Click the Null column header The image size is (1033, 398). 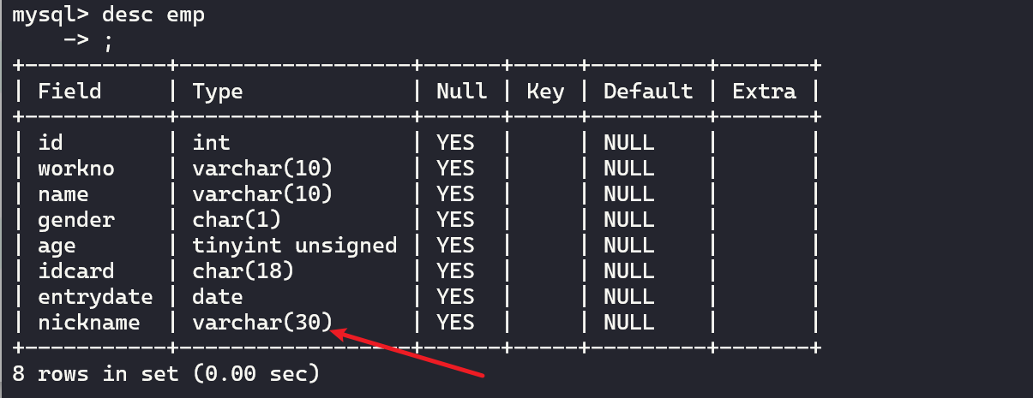(461, 92)
